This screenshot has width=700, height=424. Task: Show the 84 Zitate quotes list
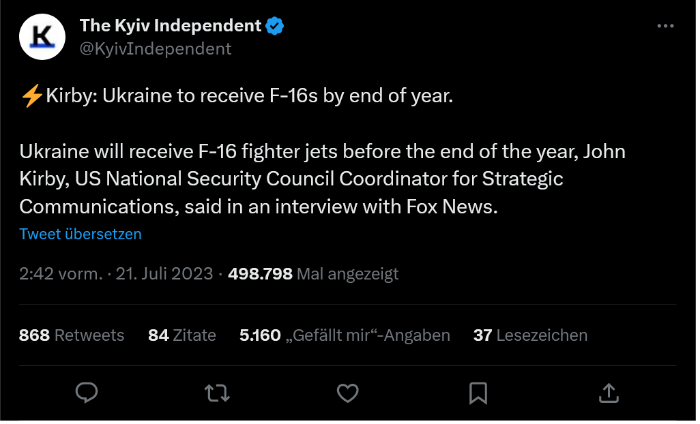(x=182, y=335)
